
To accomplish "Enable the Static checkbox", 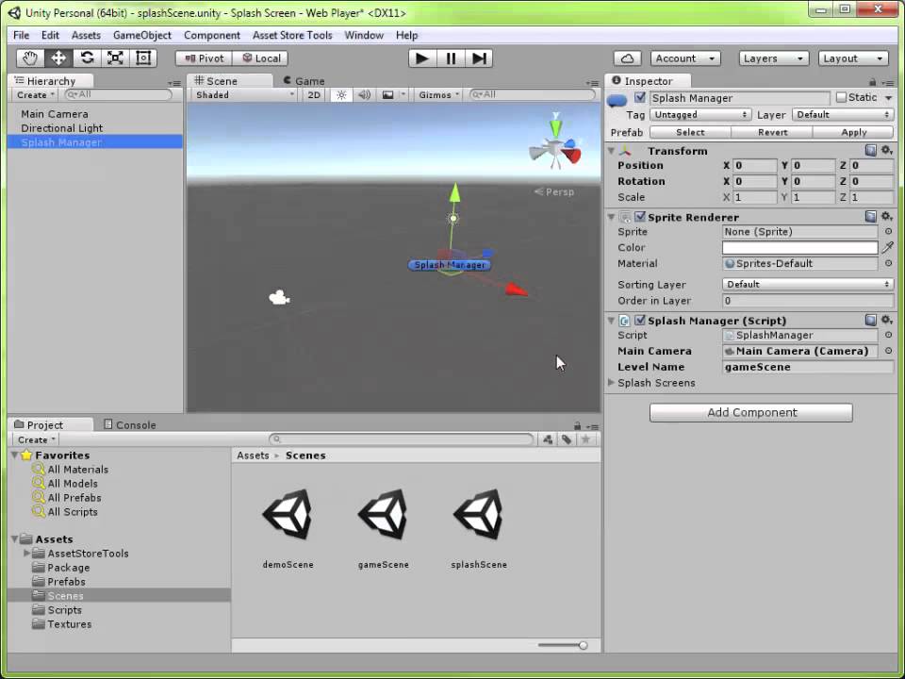I will point(841,97).
